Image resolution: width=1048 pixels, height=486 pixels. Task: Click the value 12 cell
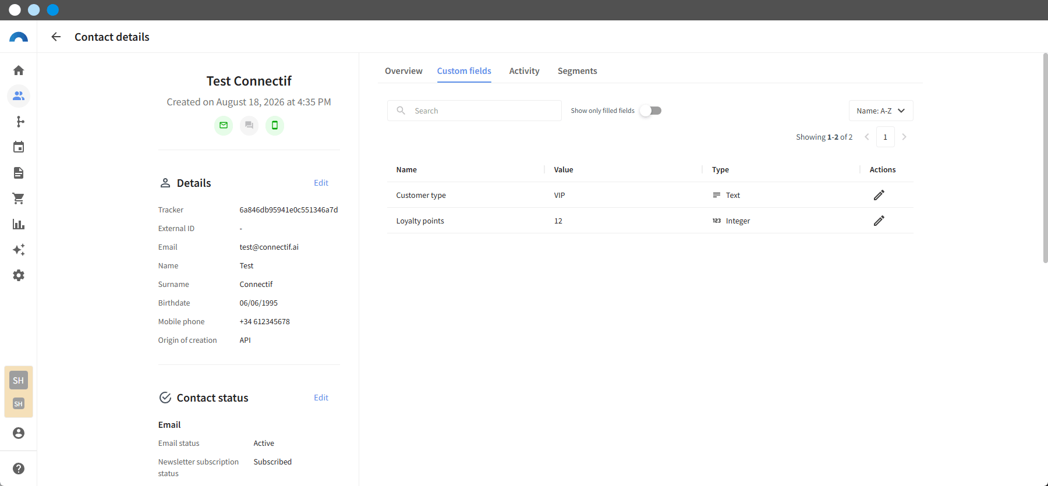(558, 221)
